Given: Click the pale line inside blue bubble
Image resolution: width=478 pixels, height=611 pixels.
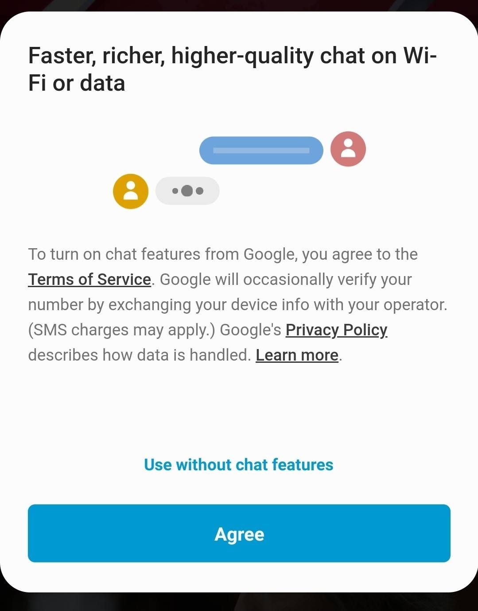Looking at the screenshot, I should coord(261,150).
